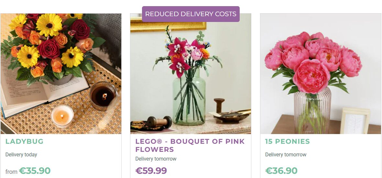Image resolution: width=382 pixels, height=178 pixels.
Task: Click "Delivery tomorrow" under the LEGO bouquet
Action: pyautogui.click(x=156, y=159)
